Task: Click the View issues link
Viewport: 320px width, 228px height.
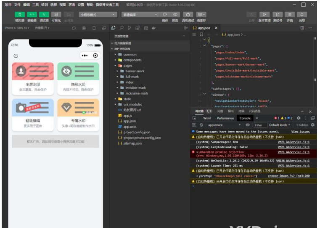Action: point(300,132)
